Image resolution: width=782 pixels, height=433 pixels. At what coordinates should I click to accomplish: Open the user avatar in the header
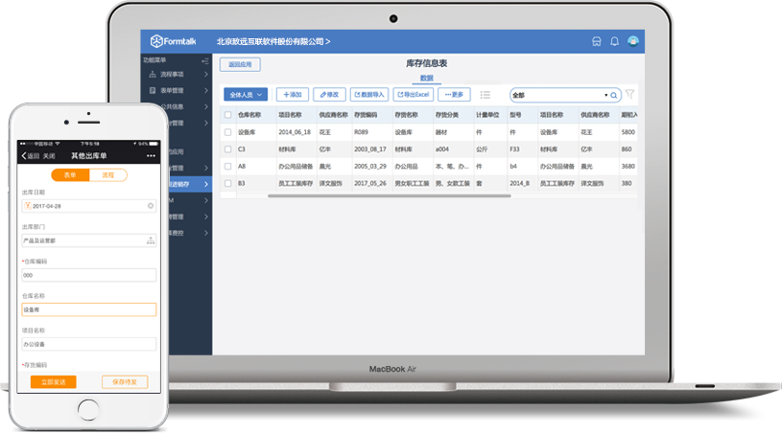pyautogui.click(x=633, y=41)
